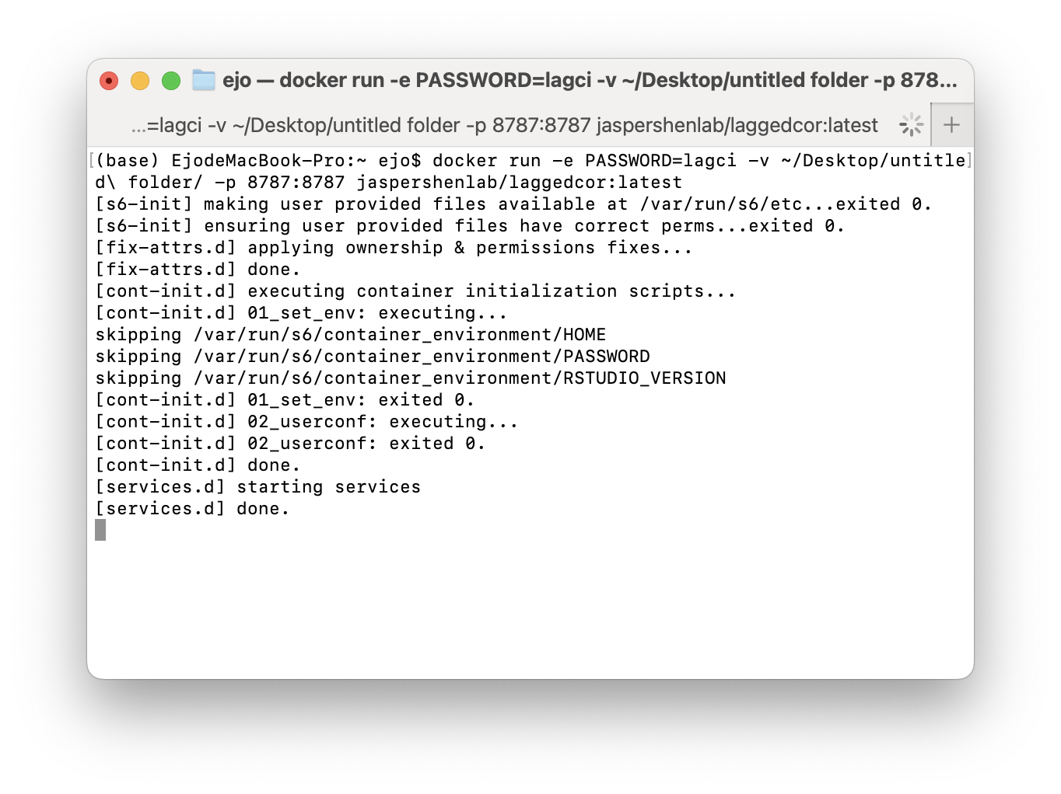Click the line ending in RSTUDIO_VERSION

click(410, 378)
